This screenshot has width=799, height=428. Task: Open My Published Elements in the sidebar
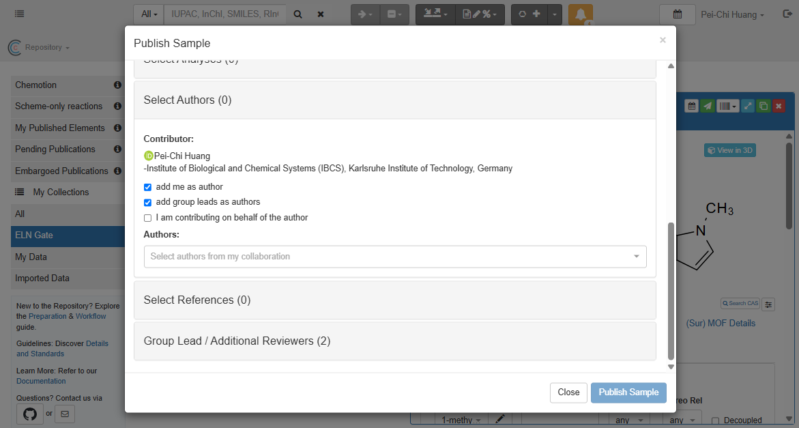coord(60,128)
